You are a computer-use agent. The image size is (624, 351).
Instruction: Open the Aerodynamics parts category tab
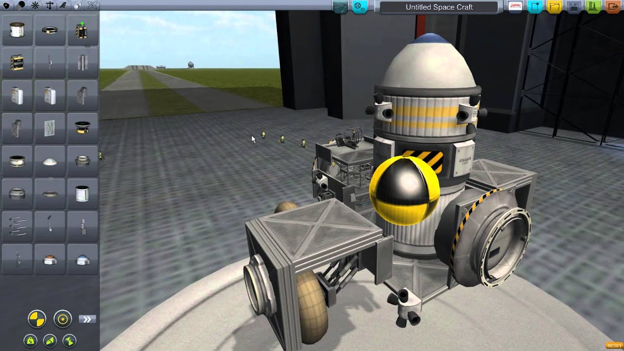pos(64,6)
